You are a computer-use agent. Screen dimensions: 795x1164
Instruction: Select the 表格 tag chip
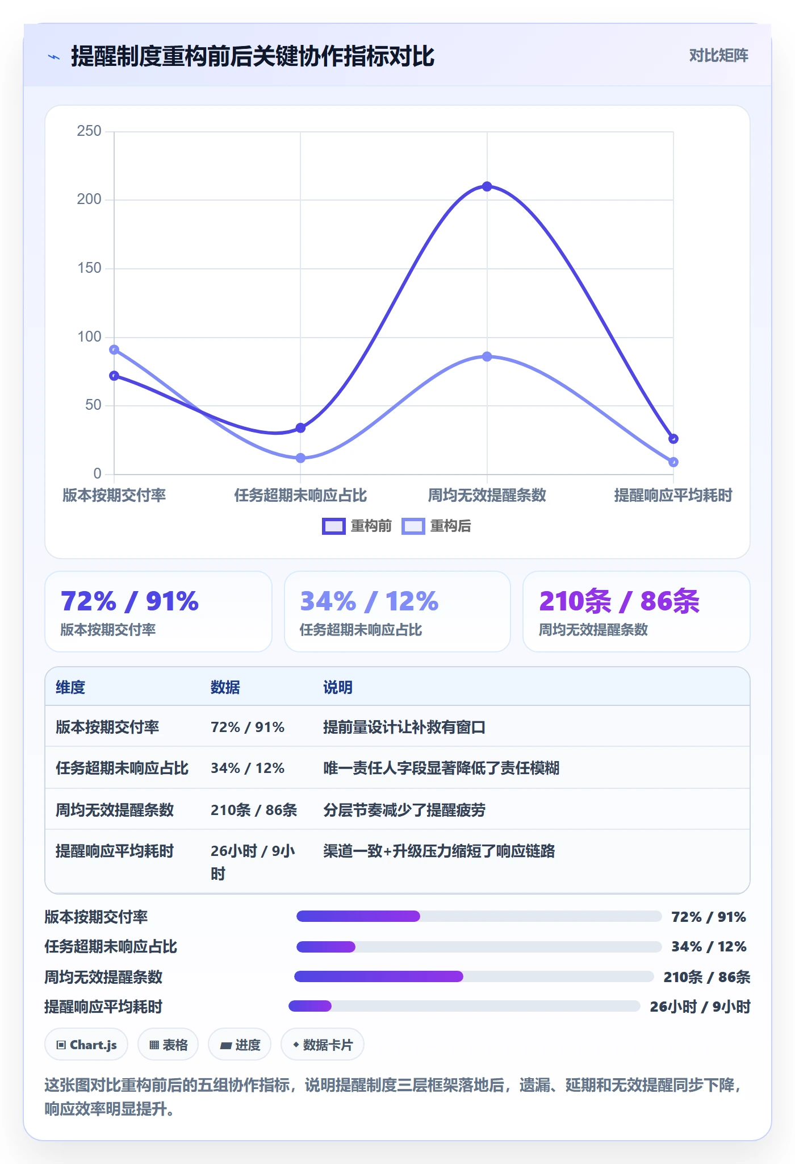tap(168, 1045)
